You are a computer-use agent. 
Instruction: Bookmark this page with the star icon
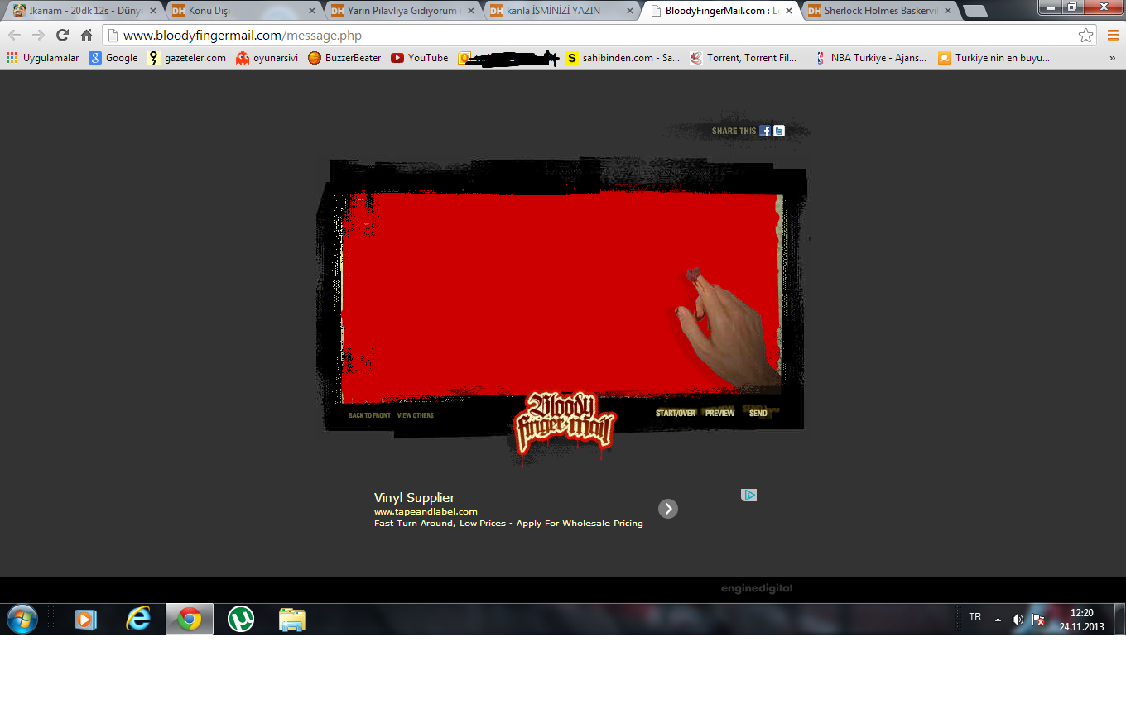pyautogui.click(x=1085, y=36)
